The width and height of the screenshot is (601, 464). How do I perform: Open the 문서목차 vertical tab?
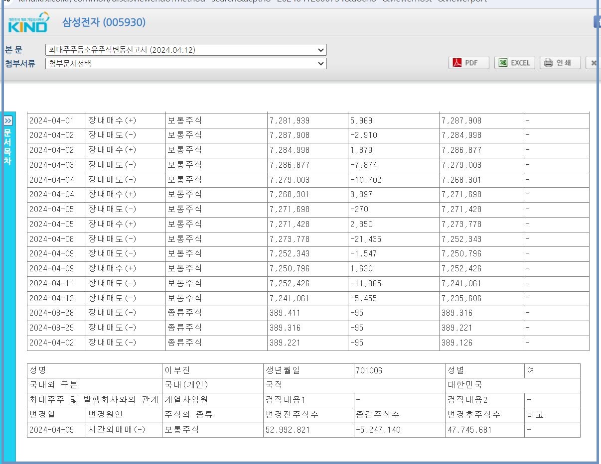[8, 148]
